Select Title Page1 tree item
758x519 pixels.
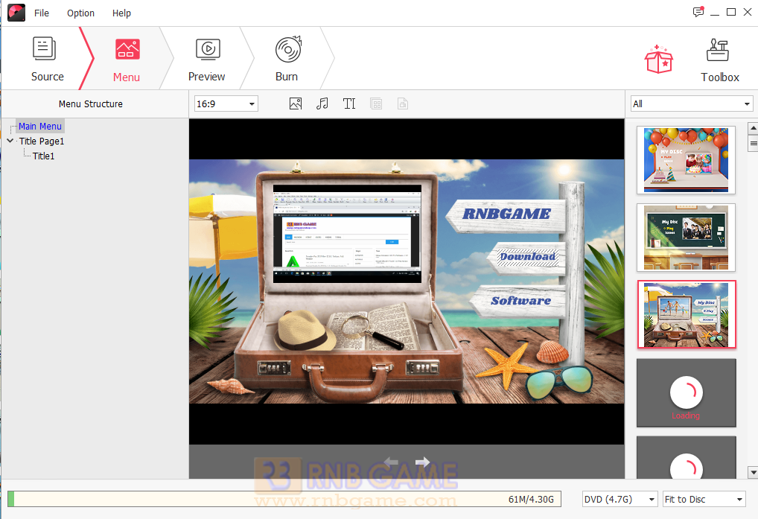42,141
